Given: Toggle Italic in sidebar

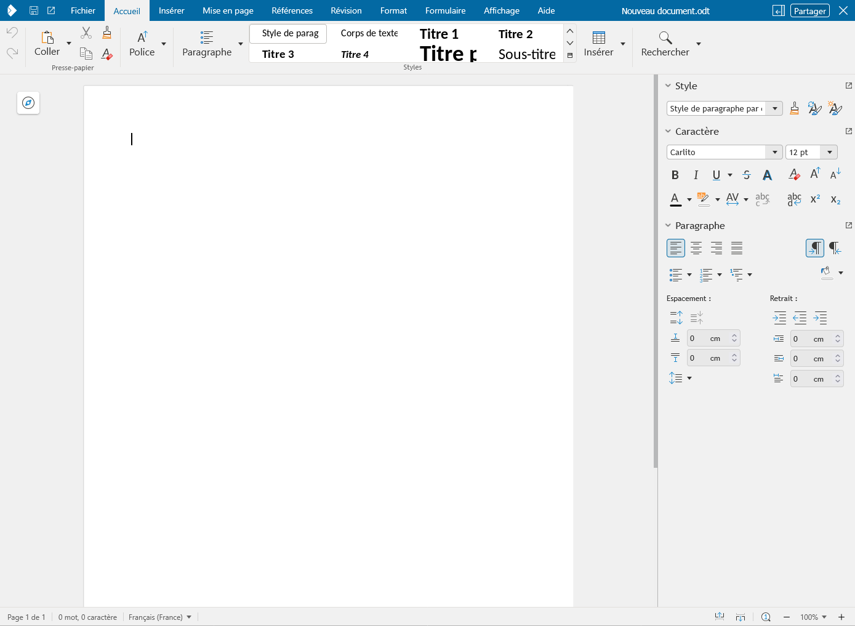Looking at the screenshot, I should [696, 175].
